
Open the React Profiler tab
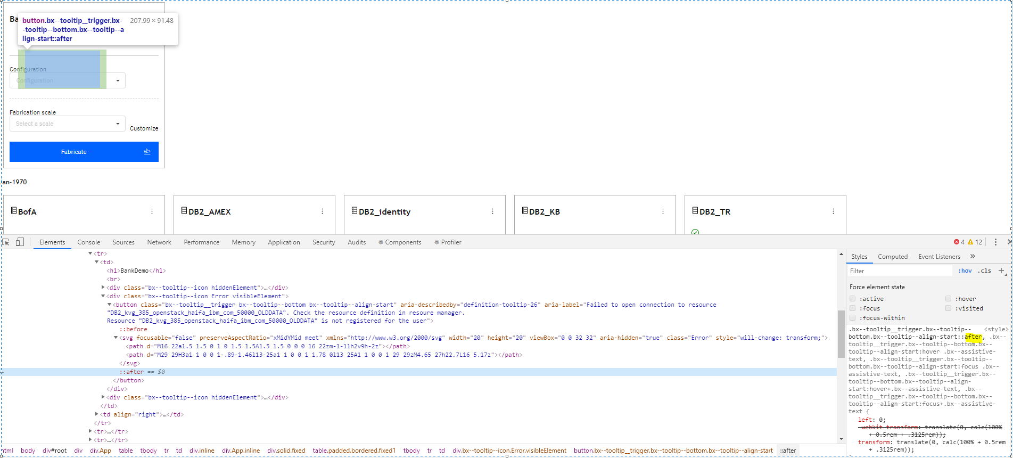point(448,242)
